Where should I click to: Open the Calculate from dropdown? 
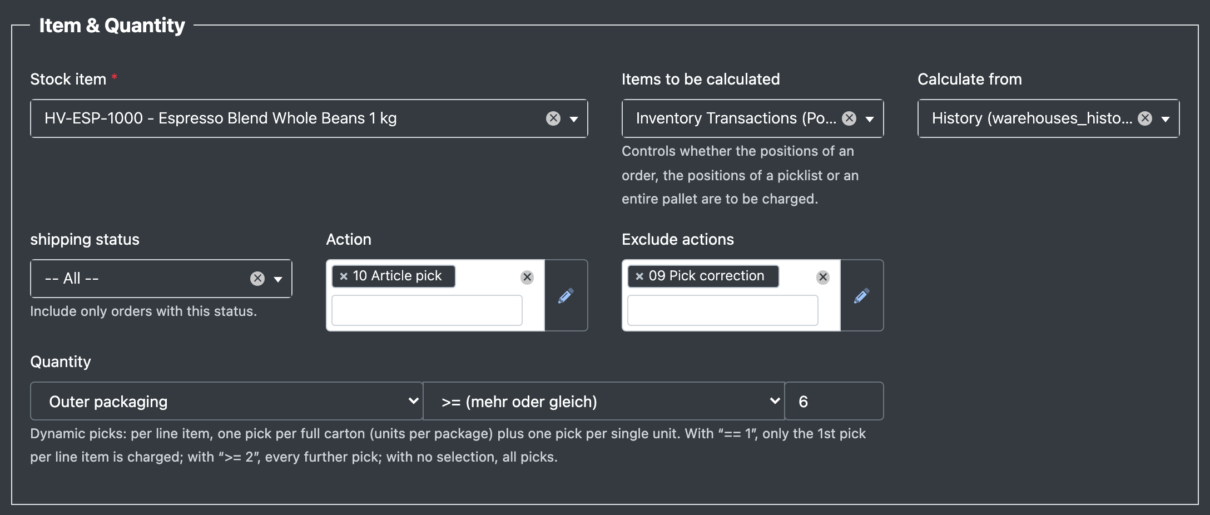coord(1166,119)
